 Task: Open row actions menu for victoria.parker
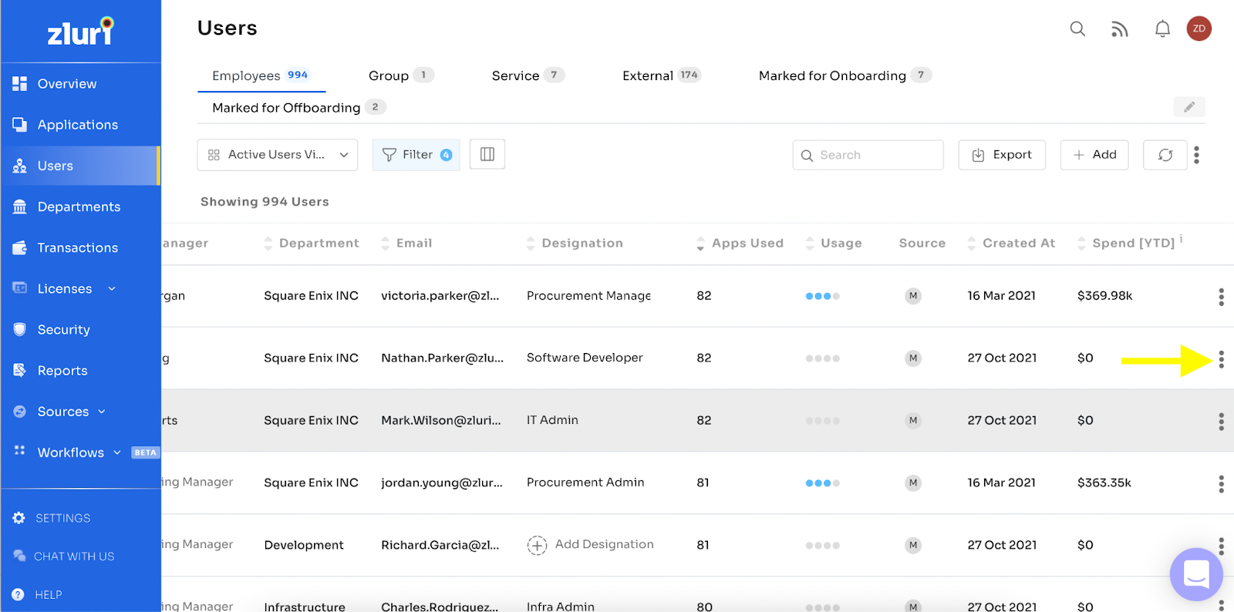pos(1221,297)
